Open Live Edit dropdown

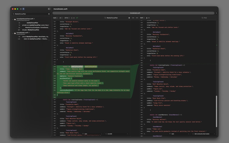tap(117, 134)
